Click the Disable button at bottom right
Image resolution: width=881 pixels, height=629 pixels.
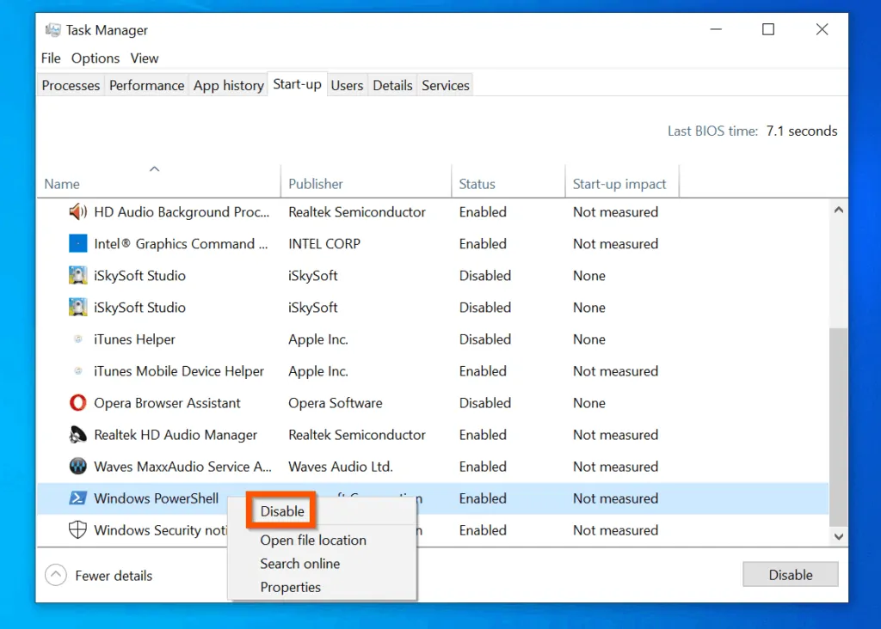(x=790, y=575)
